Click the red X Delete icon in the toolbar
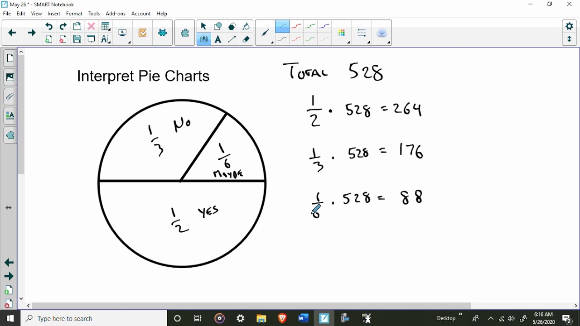Image resolution: width=580 pixels, height=326 pixels. pyautogui.click(x=91, y=26)
